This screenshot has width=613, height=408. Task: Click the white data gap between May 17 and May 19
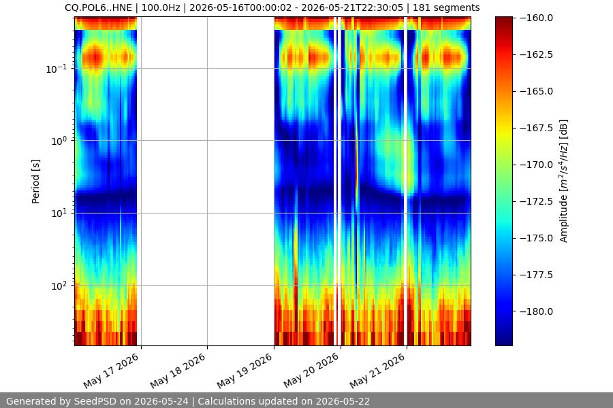point(206,181)
